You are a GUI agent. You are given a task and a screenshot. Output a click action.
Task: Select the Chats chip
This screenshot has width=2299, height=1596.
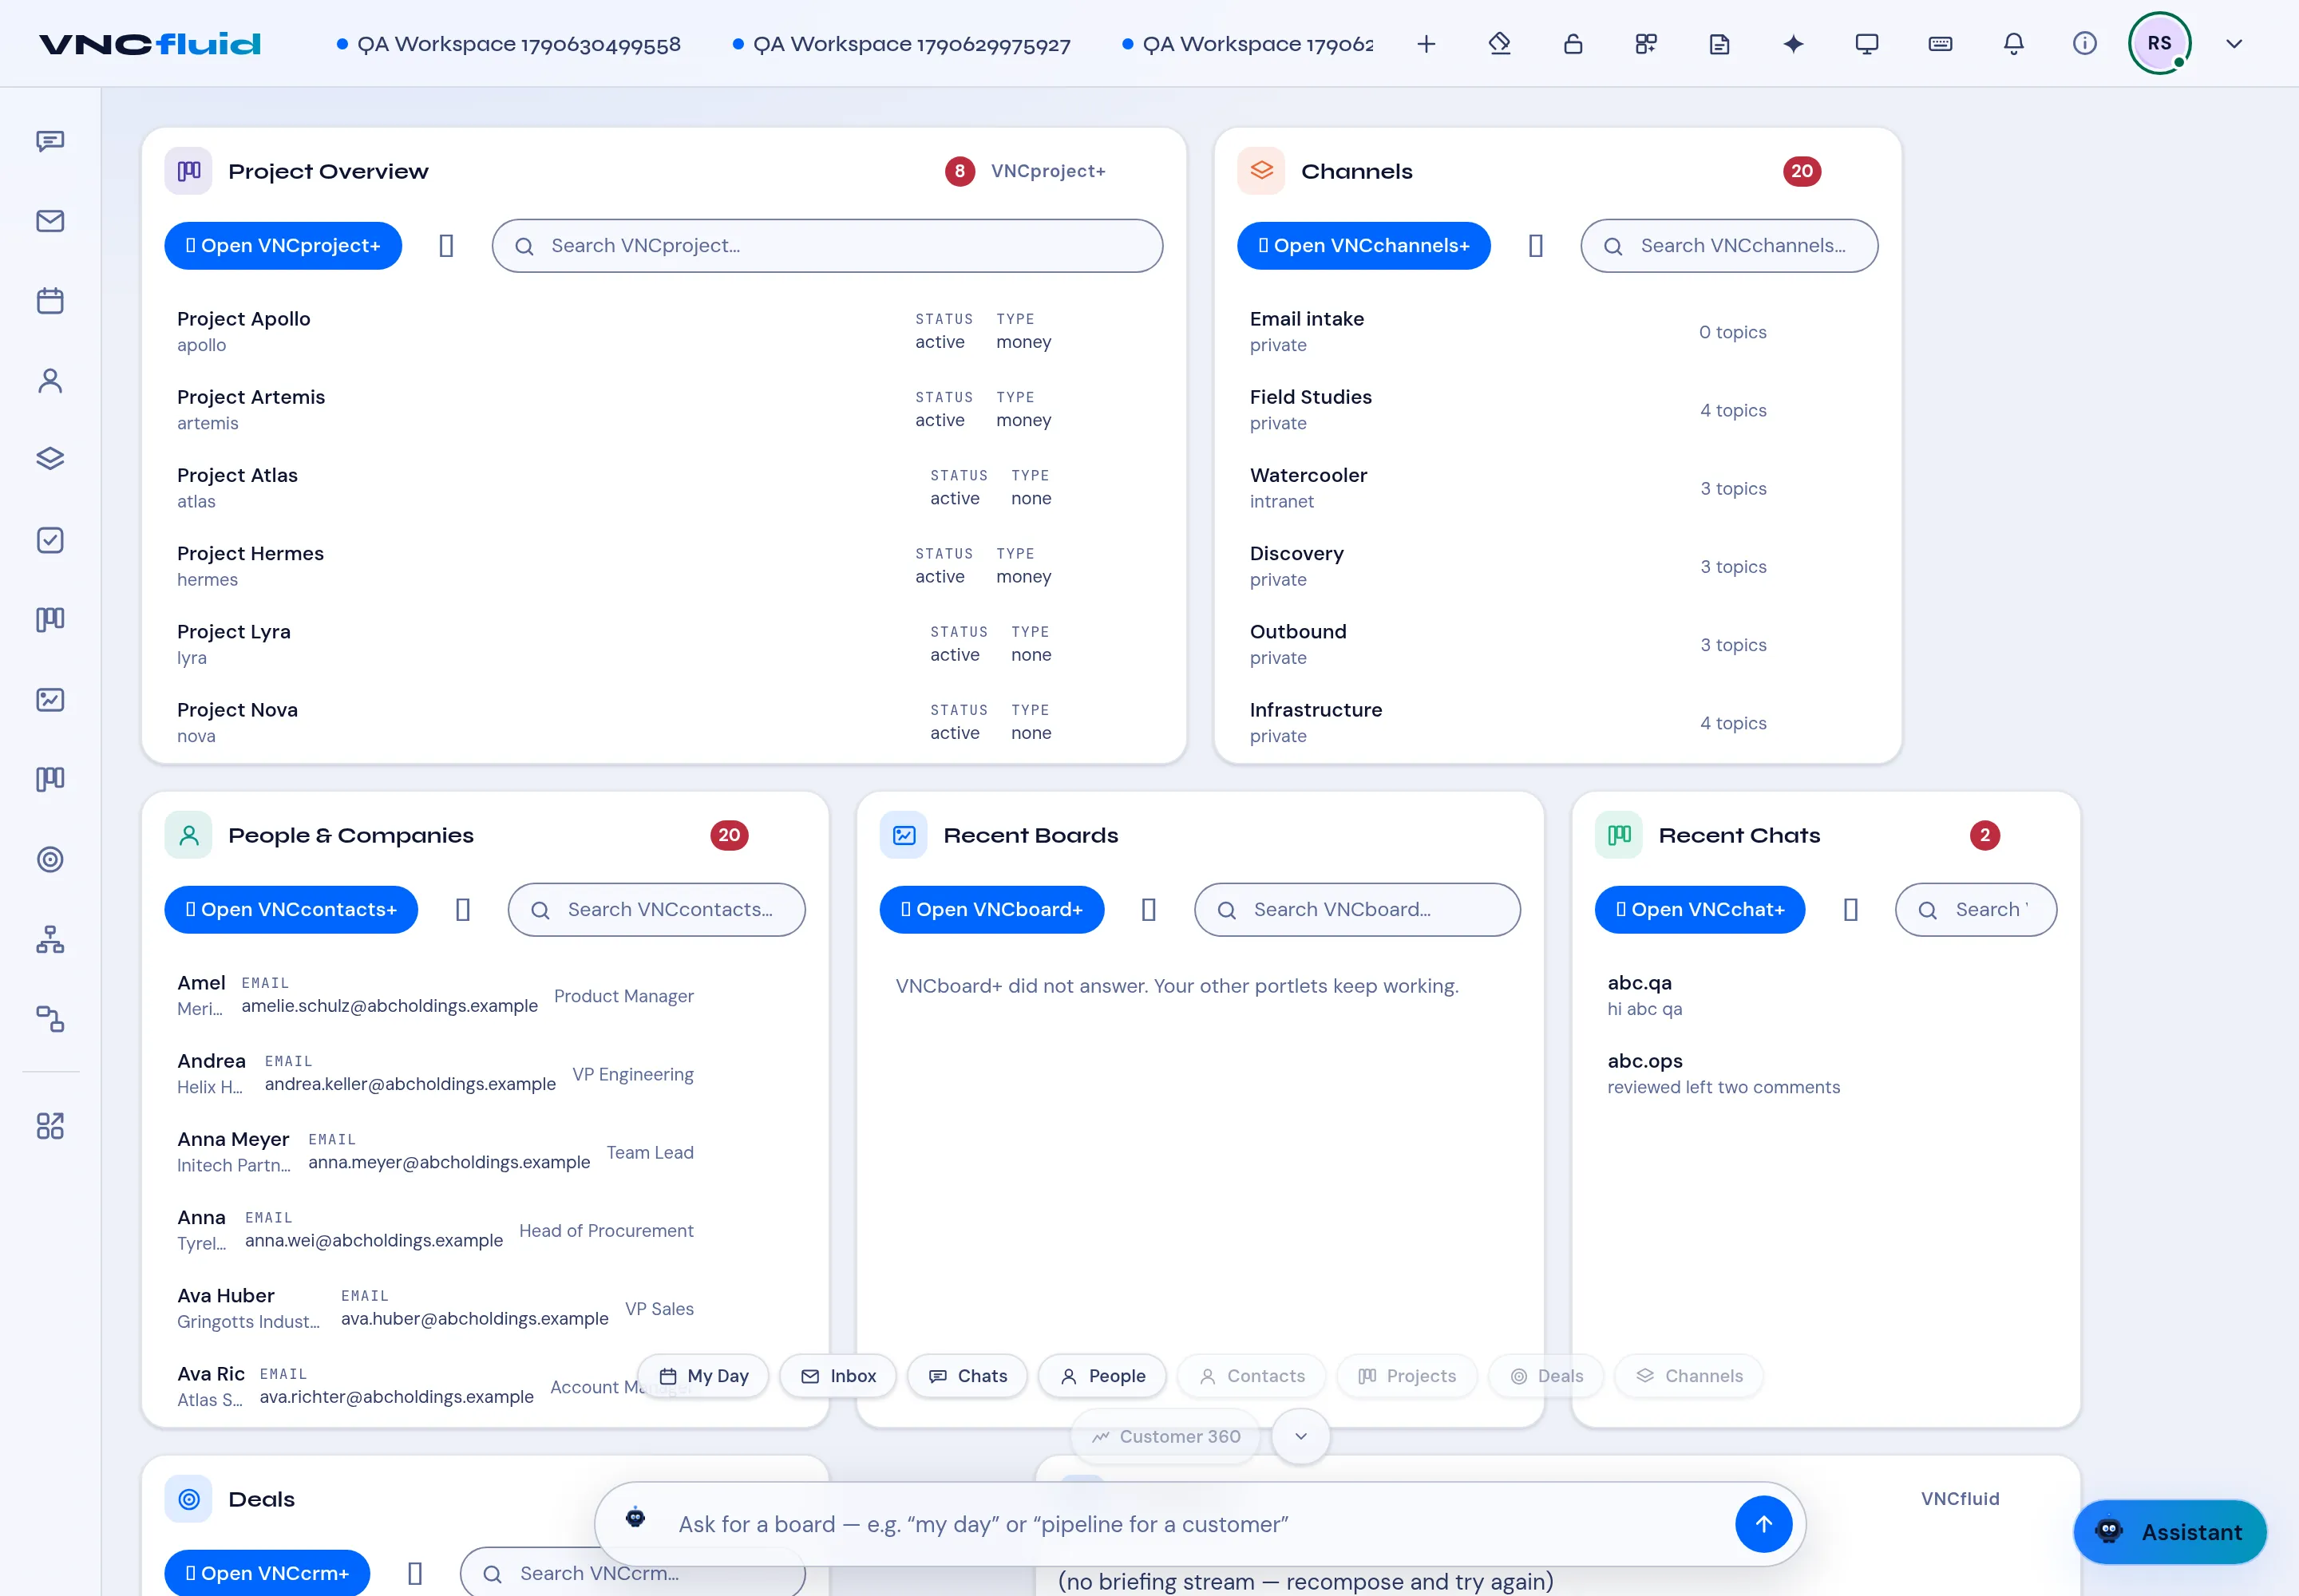tap(967, 1376)
